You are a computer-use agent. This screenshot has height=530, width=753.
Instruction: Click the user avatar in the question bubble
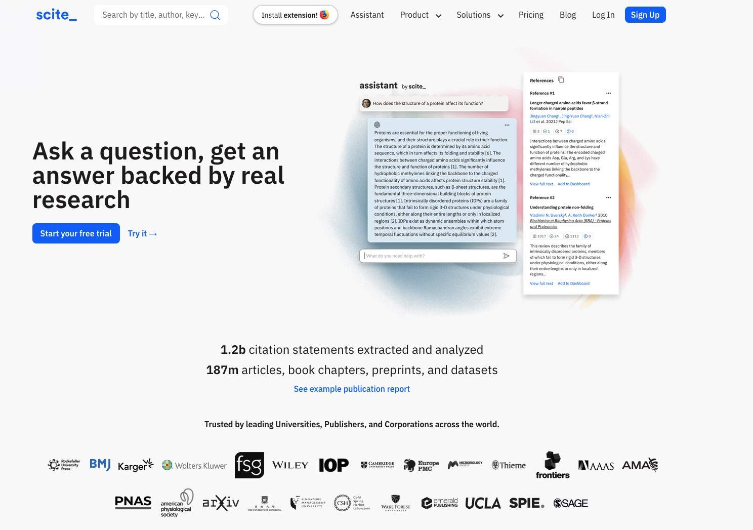click(366, 103)
